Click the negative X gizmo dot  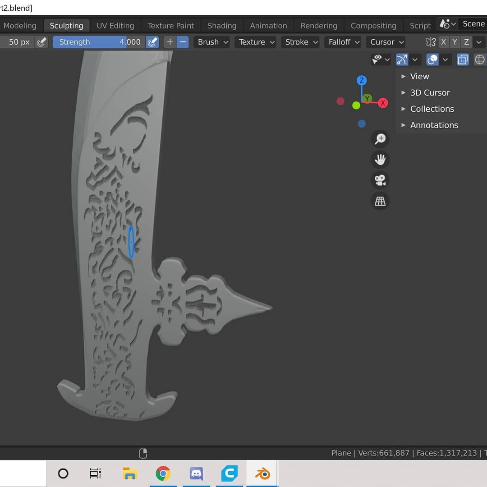[340, 101]
